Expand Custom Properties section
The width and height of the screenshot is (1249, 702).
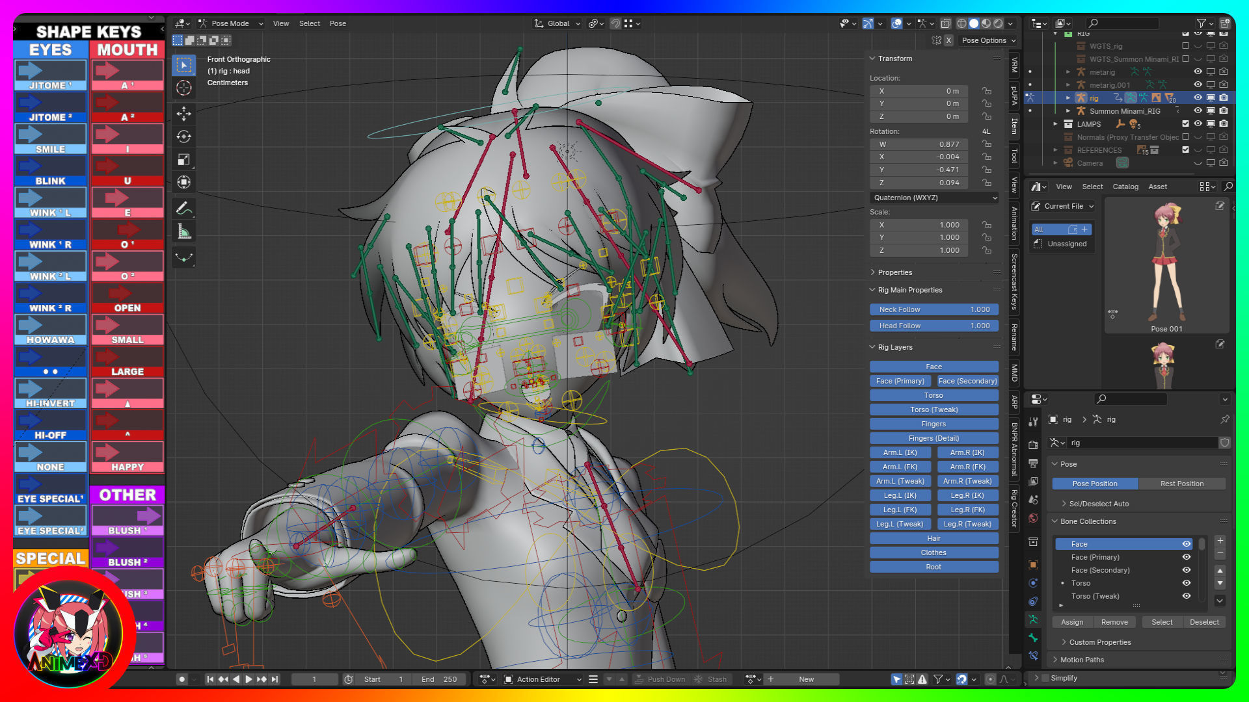(1099, 642)
